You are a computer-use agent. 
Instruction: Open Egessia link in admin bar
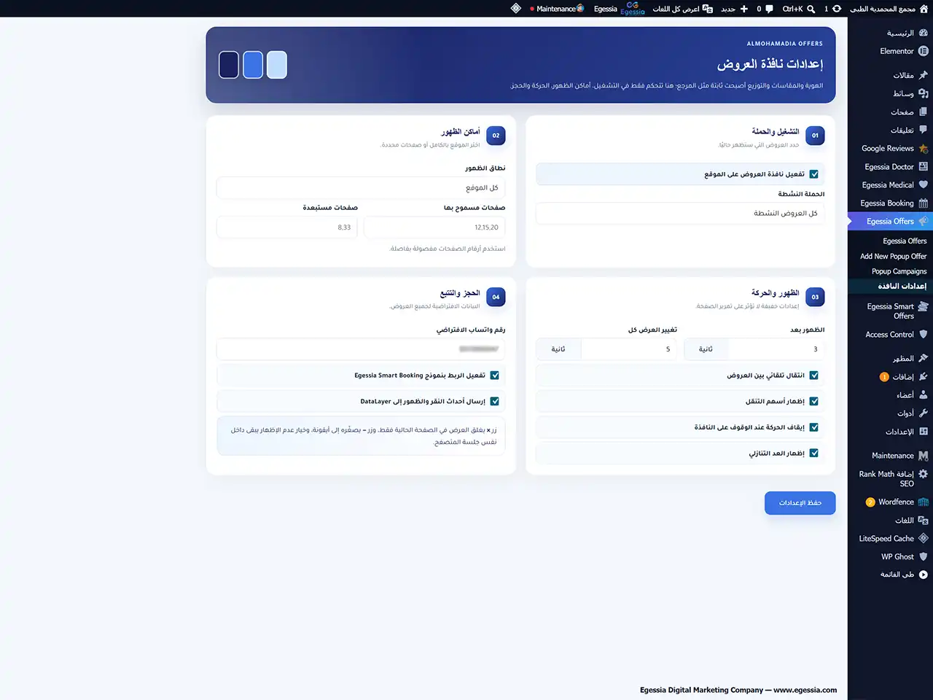pos(619,9)
